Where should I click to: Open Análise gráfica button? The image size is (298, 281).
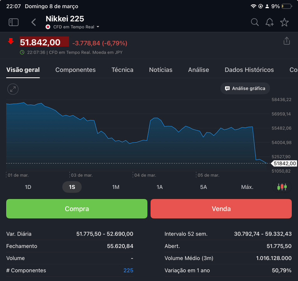click(245, 88)
